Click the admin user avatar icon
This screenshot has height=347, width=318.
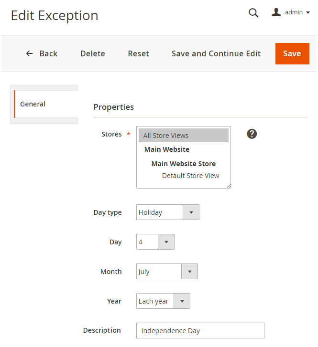[276, 12]
